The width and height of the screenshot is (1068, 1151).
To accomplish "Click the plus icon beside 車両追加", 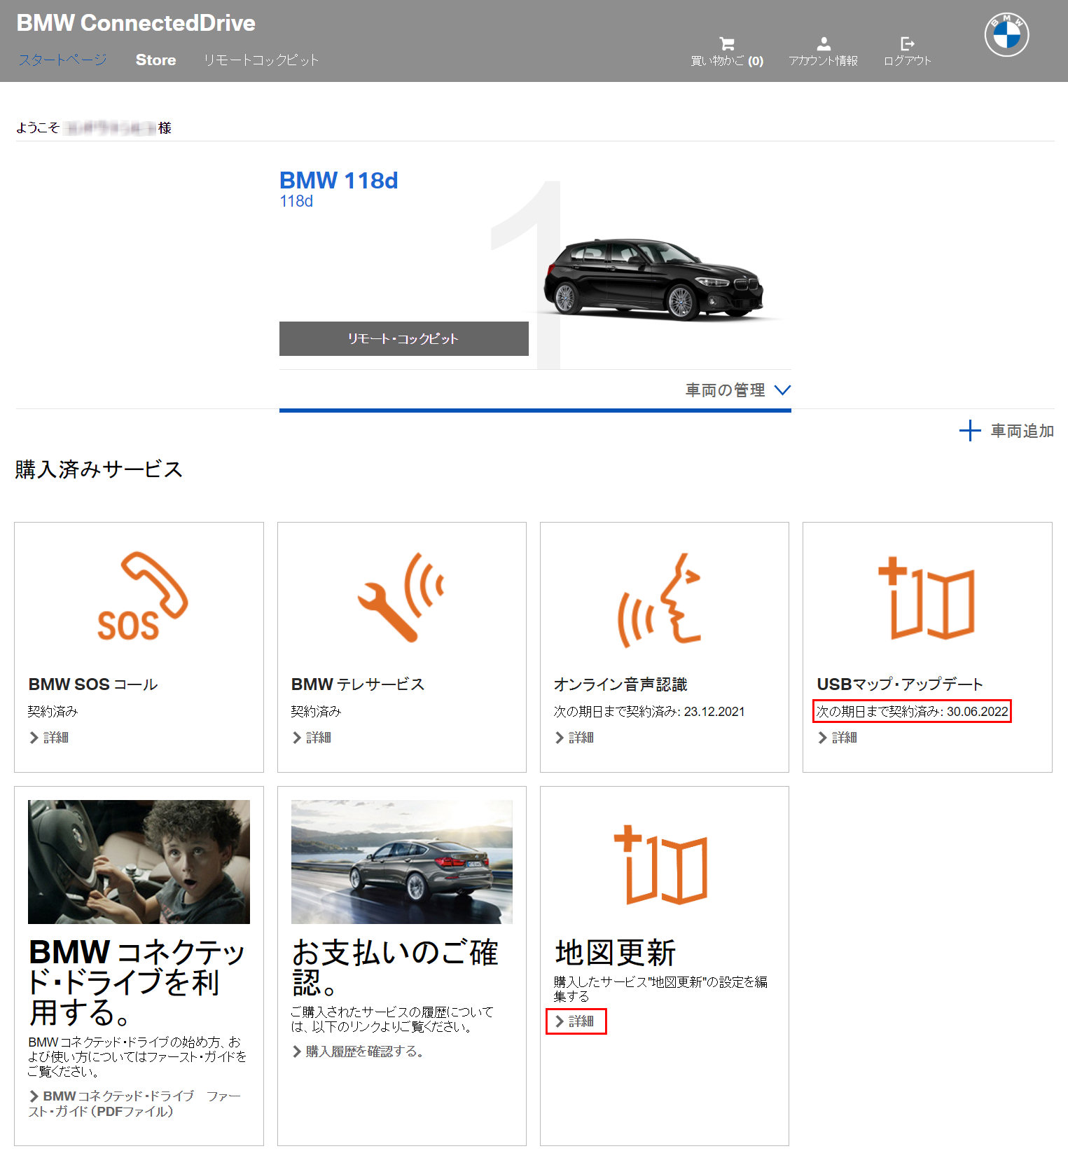I will [x=970, y=431].
